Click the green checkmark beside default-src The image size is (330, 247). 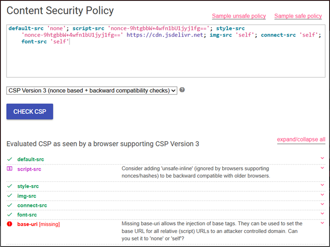click(10, 159)
